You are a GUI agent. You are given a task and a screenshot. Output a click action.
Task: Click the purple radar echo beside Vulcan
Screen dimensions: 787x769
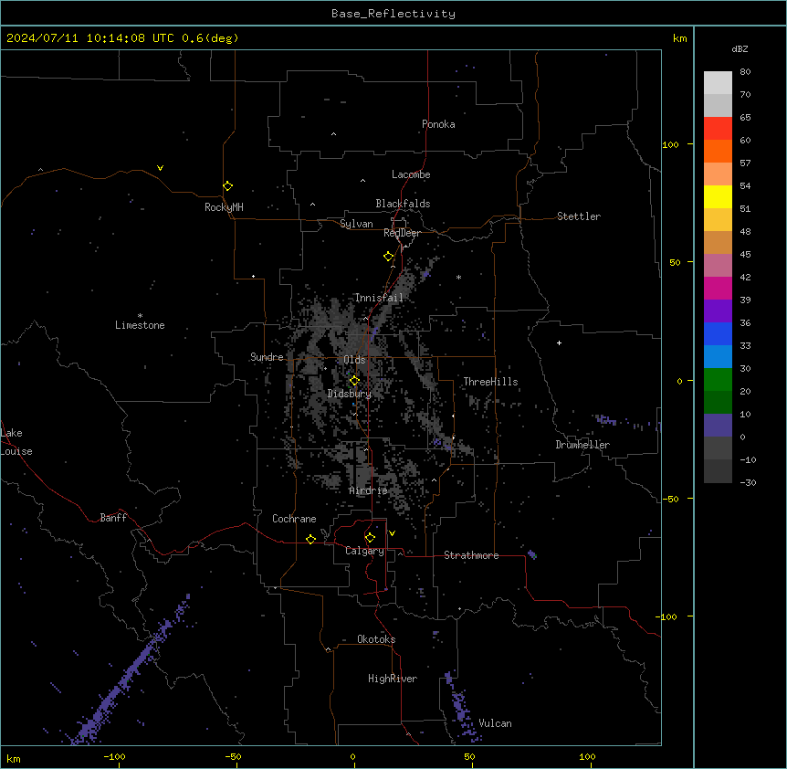(x=461, y=708)
